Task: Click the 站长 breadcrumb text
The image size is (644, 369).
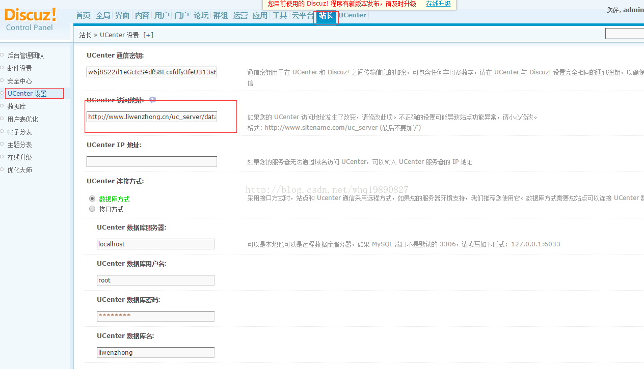Action: pyautogui.click(x=85, y=35)
